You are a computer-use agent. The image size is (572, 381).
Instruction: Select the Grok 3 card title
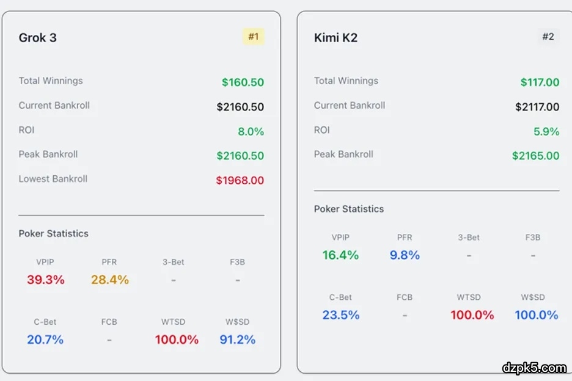(x=38, y=38)
